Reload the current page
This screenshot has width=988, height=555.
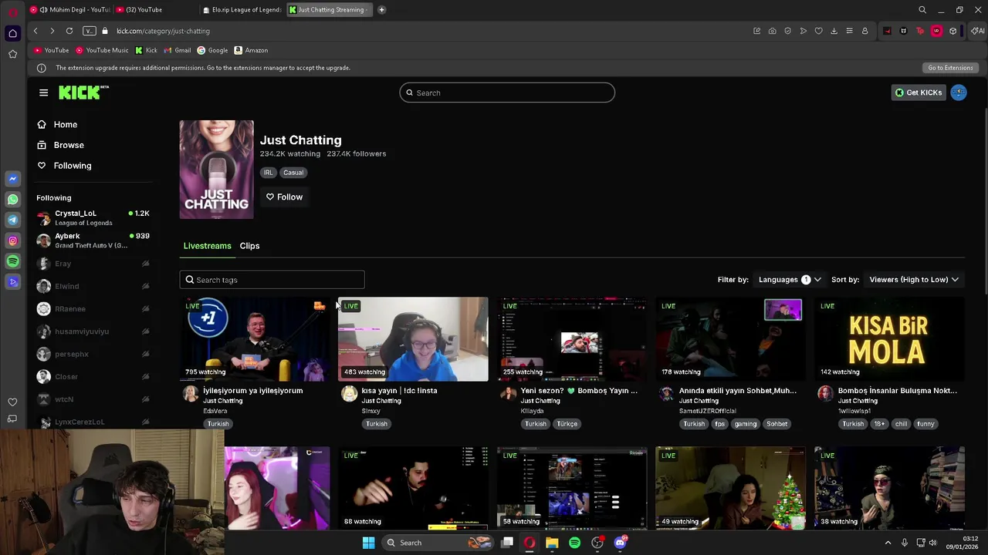tap(69, 31)
